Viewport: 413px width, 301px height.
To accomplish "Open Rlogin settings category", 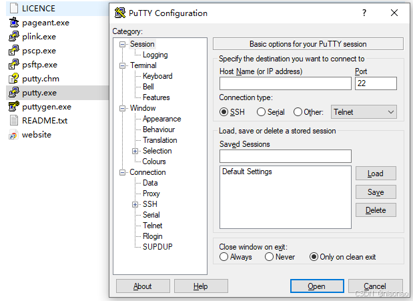I will point(153,236).
